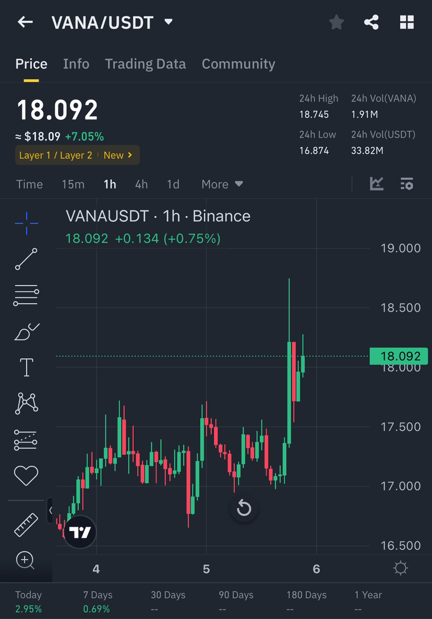Image resolution: width=432 pixels, height=619 pixels.
Task: Click the VANAUSDT · 1h · Binance chart title
Action: coord(158,216)
